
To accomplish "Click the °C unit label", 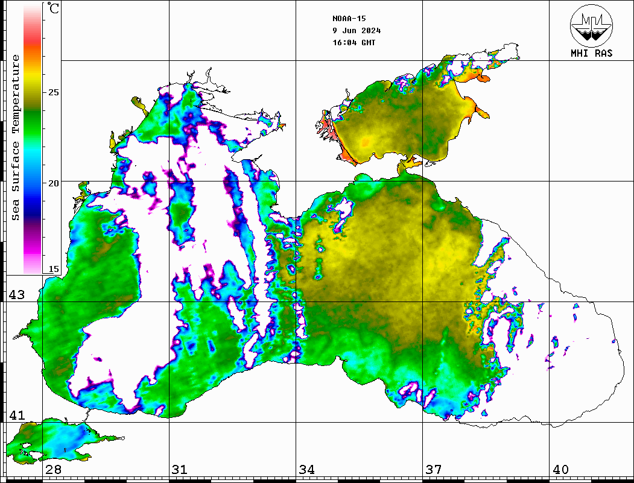I will tap(53, 8).
